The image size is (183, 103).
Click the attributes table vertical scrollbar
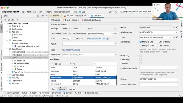[116, 80]
